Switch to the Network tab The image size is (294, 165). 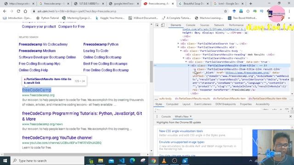tap(219, 25)
